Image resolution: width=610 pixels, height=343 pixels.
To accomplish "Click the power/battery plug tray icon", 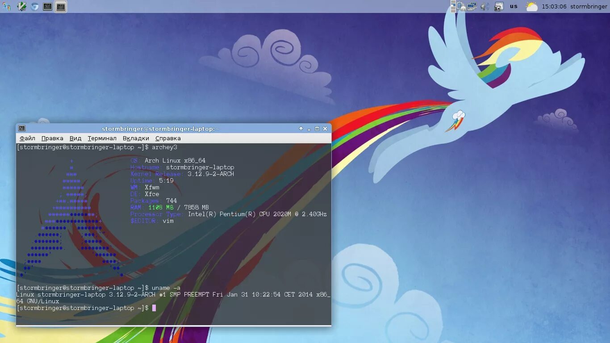I will pyautogui.click(x=461, y=6).
